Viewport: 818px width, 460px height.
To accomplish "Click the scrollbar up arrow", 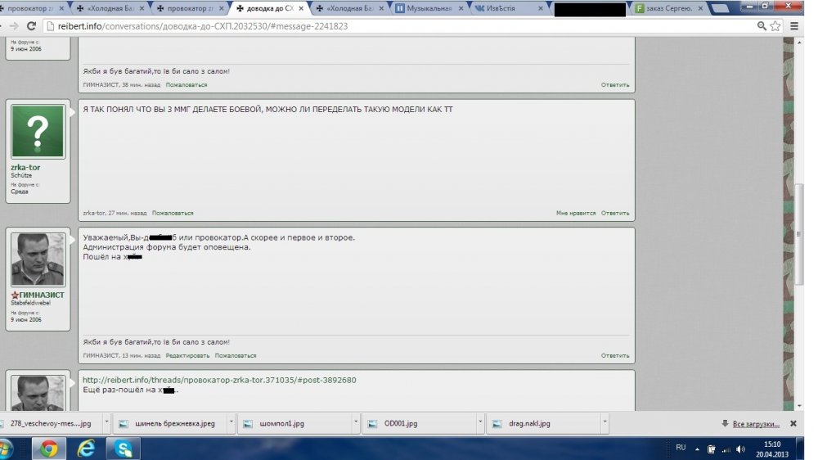I will pos(798,43).
